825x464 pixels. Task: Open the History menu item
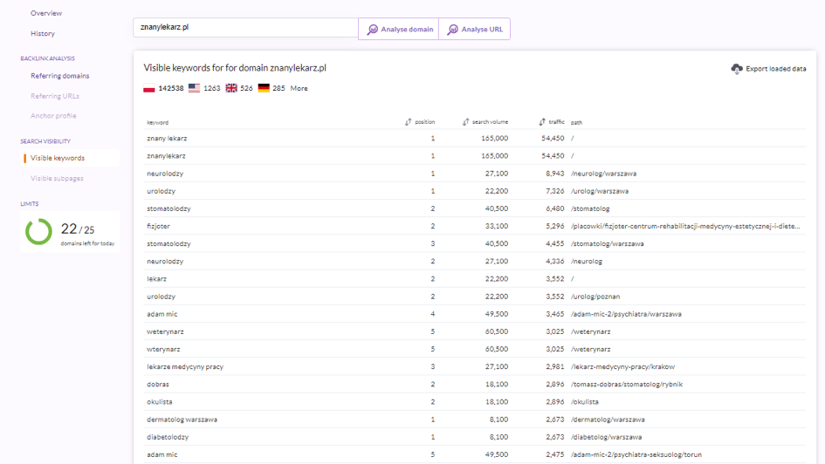tap(43, 34)
